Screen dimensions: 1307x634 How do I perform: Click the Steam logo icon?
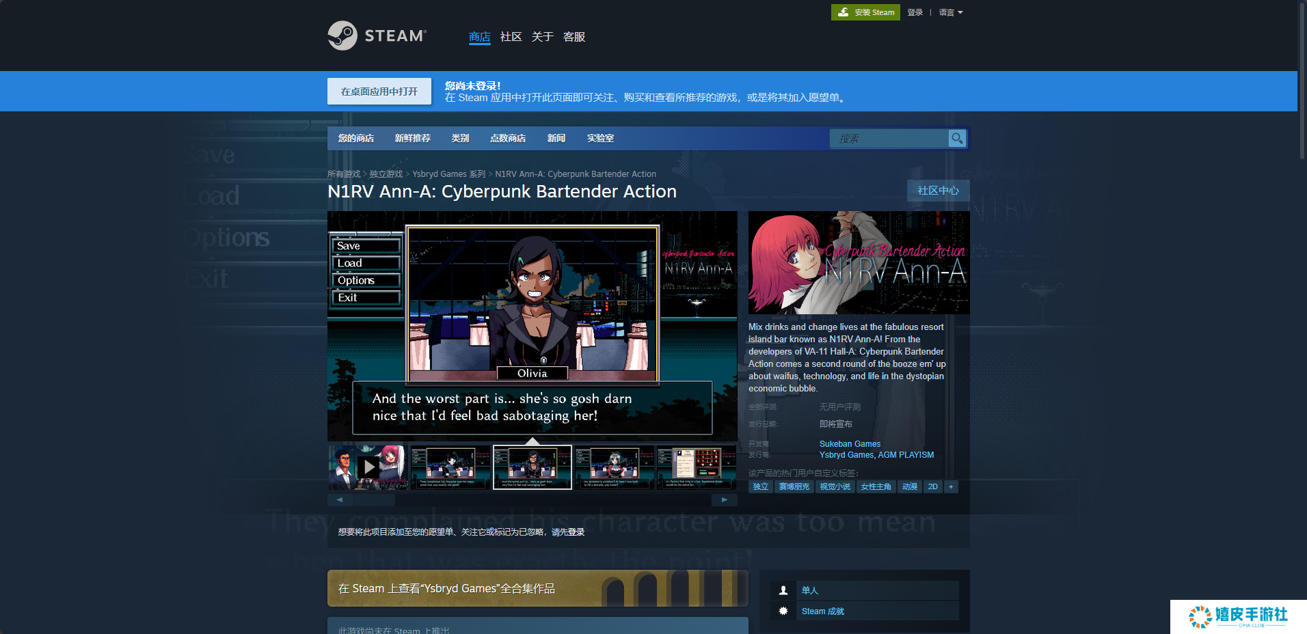342,36
